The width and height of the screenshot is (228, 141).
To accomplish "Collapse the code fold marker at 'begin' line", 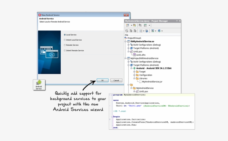I will point(112,117).
